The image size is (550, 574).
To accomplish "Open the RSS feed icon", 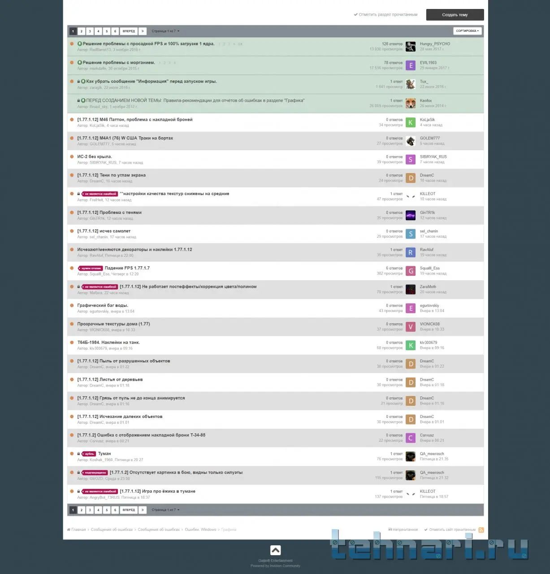I will tap(481, 530).
